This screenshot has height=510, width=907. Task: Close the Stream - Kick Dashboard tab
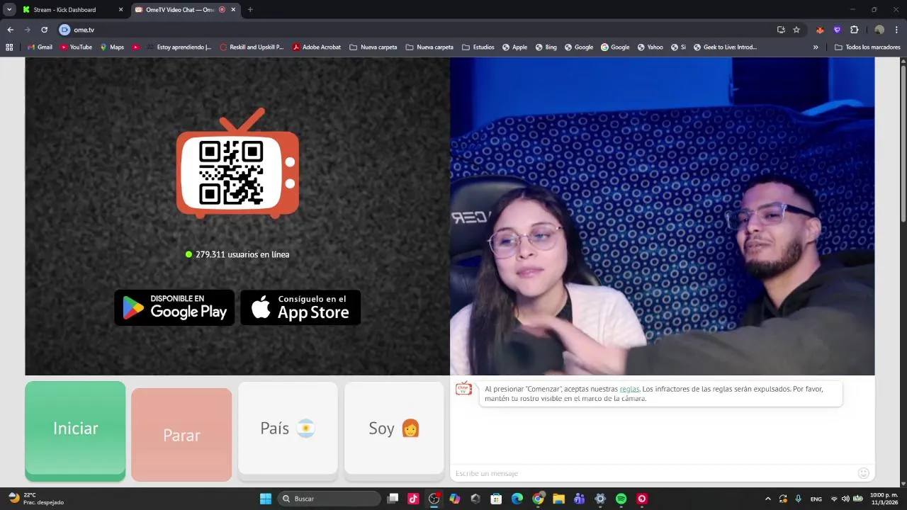pyautogui.click(x=120, y=10)
